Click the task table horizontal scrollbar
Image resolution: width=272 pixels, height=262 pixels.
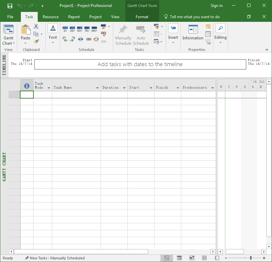click(x=81, y=251)
